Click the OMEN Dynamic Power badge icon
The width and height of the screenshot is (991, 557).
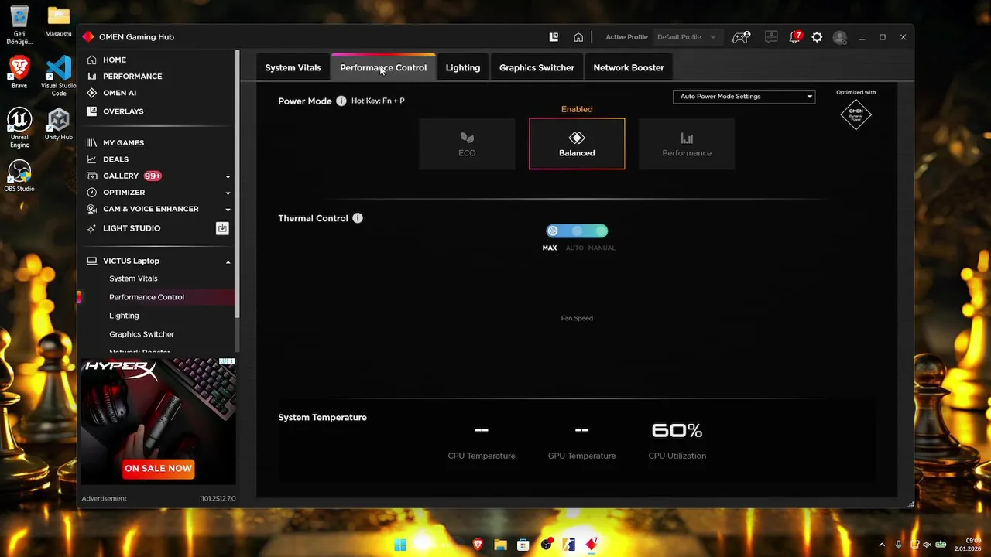point(856,114)
